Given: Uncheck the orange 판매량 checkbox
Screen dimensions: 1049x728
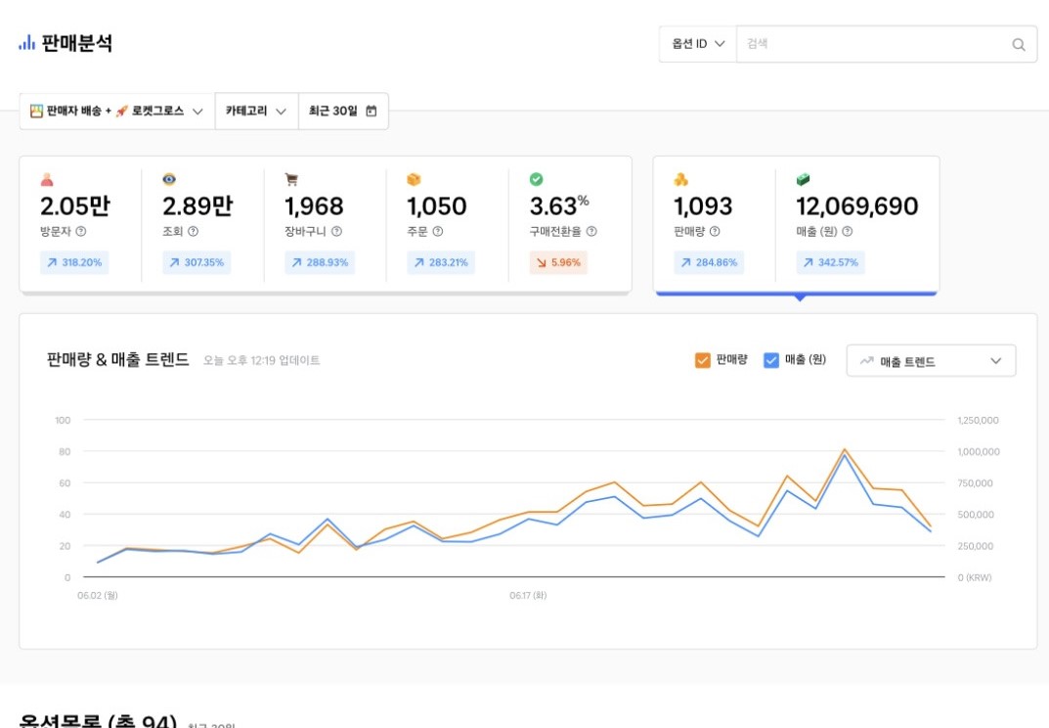Looking at the screenshot, I should [702, 360].
